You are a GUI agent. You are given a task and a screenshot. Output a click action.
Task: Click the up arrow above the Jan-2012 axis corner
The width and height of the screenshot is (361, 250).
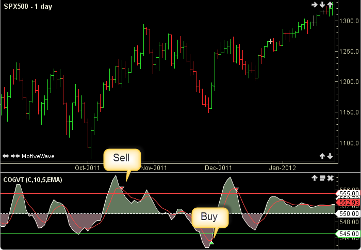[322, 156]
